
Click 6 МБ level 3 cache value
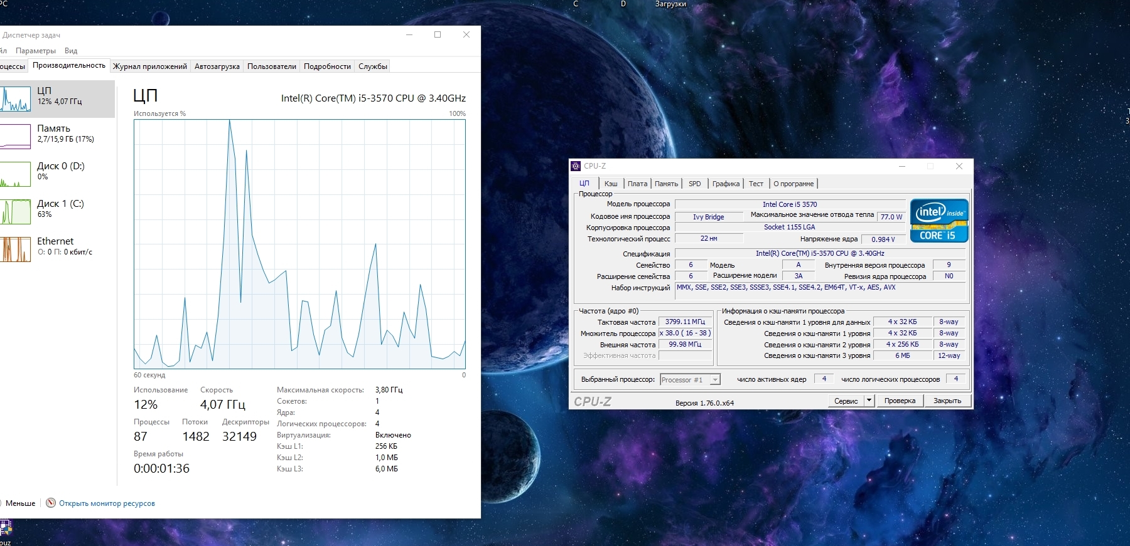coord(902,355)
